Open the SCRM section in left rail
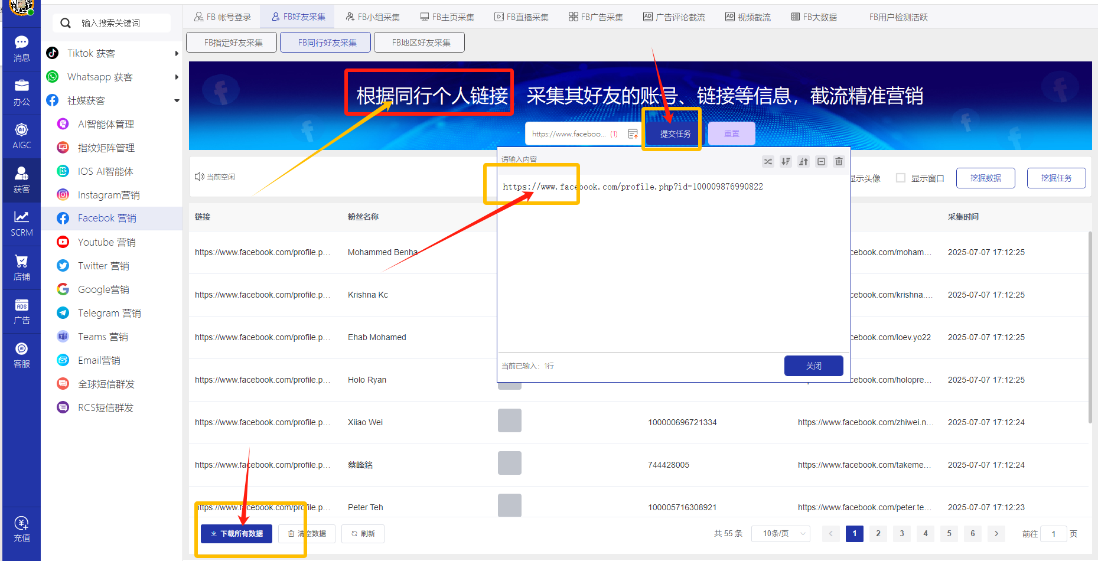This screenshot has height=561, width=1098. pyautogui.click(x=21, y=224)
